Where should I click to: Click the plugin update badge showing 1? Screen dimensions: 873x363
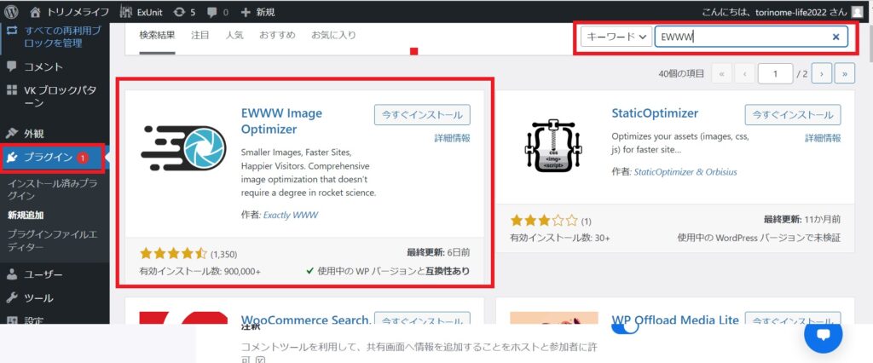(83, 158)
